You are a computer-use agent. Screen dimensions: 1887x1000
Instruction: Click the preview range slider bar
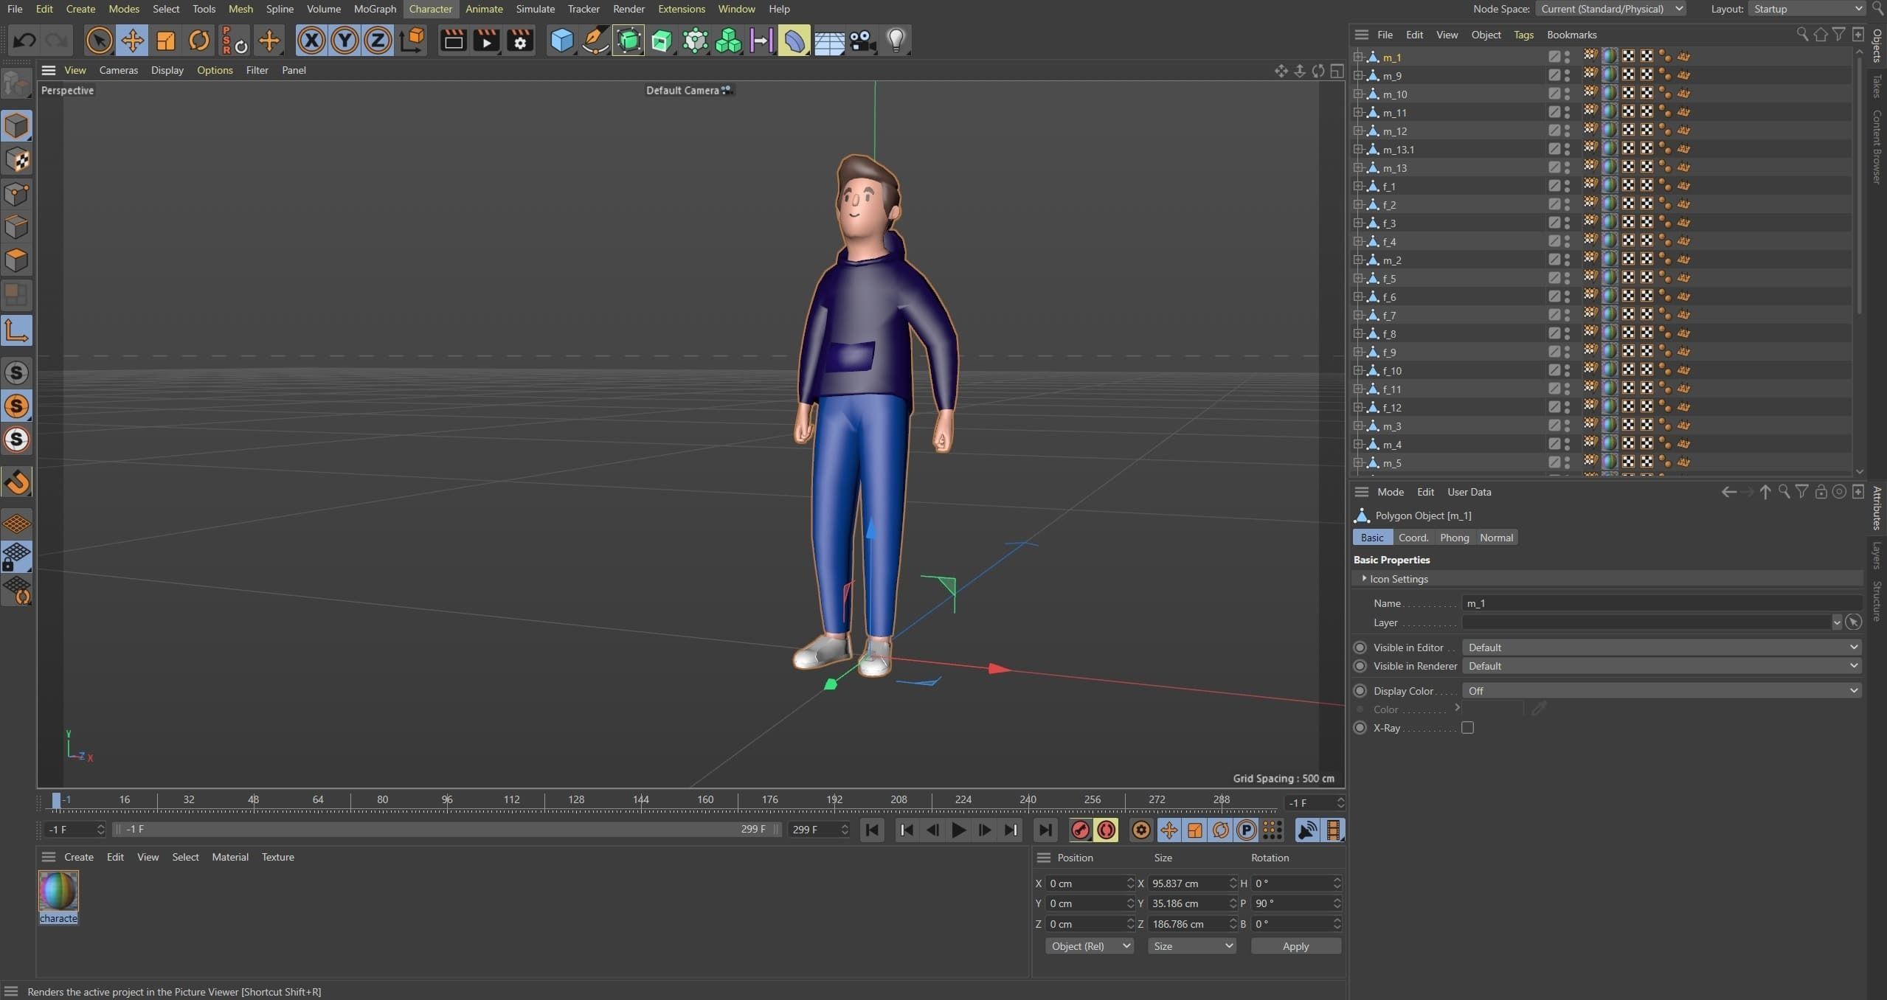click(x=446, y=830)
